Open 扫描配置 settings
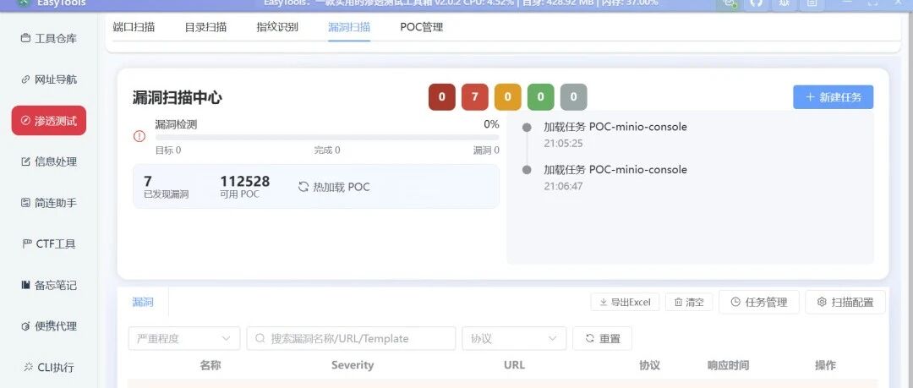Image resolution: width=913 pixels, height=388 pixels. pos(845,302)
